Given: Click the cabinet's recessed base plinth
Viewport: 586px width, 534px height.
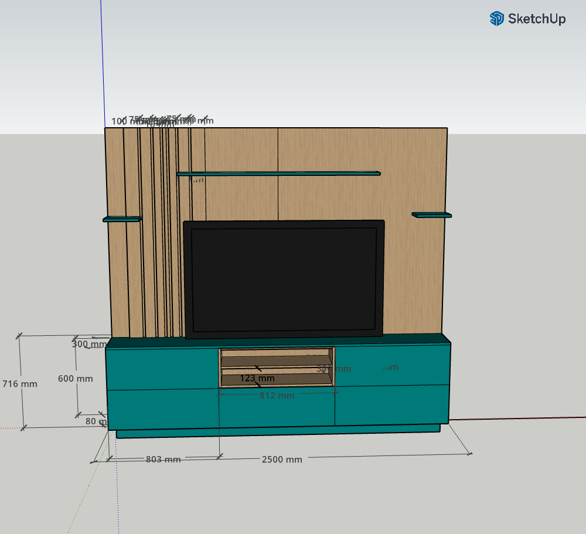Looking at the screenshot, I should pyautogui.click(x=278, y=433).
